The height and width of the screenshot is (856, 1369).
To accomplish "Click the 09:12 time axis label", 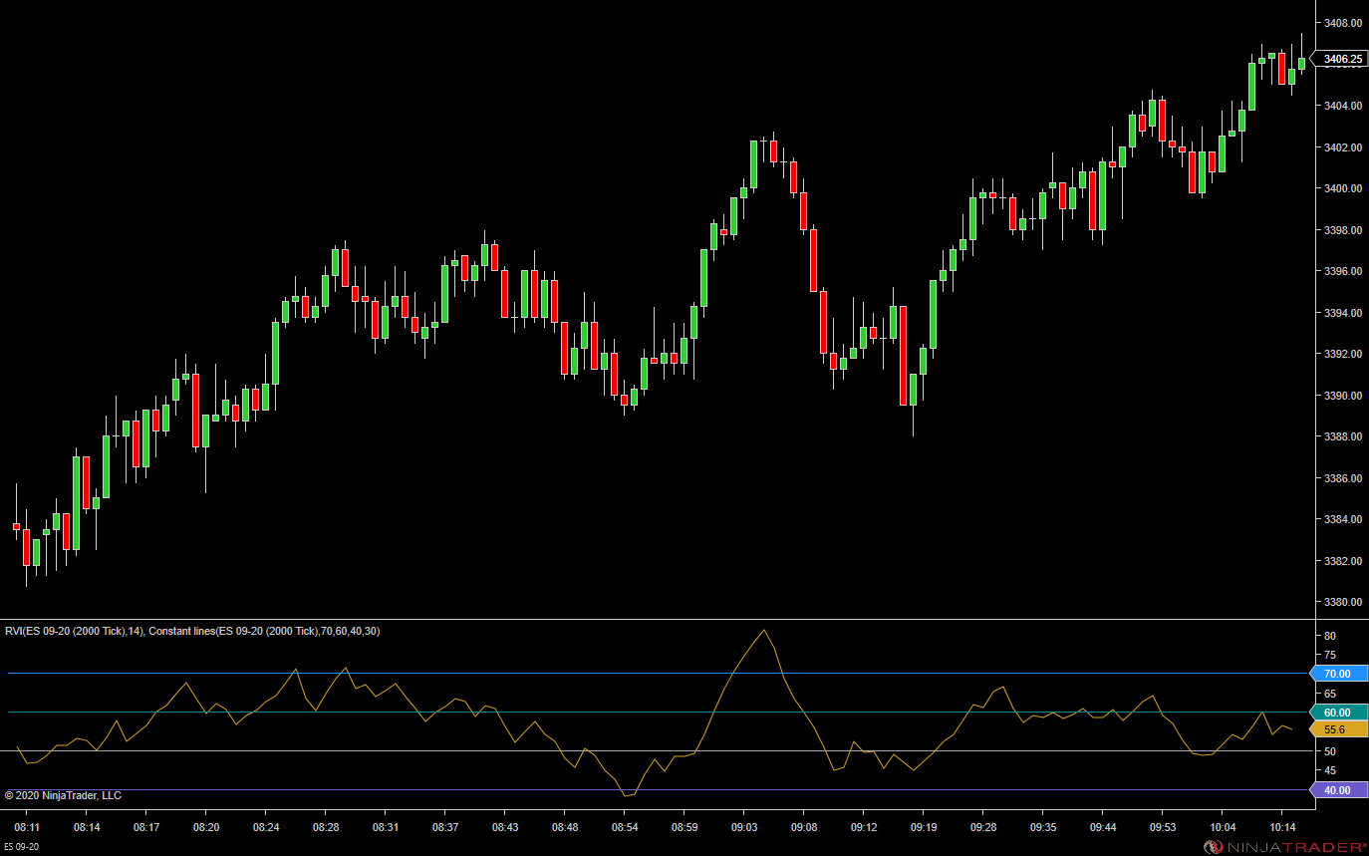I will tap(864, 828).
